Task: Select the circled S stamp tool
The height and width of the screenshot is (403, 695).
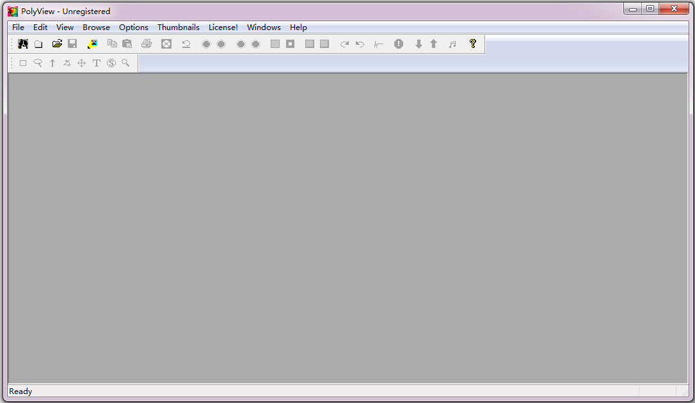Action: [x=111, y=63]
